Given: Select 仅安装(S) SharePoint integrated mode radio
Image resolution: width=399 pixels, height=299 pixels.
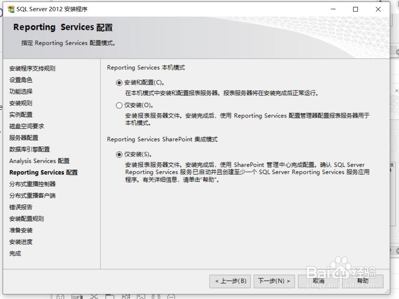Looking at the screenshot, I should [119, 154].
